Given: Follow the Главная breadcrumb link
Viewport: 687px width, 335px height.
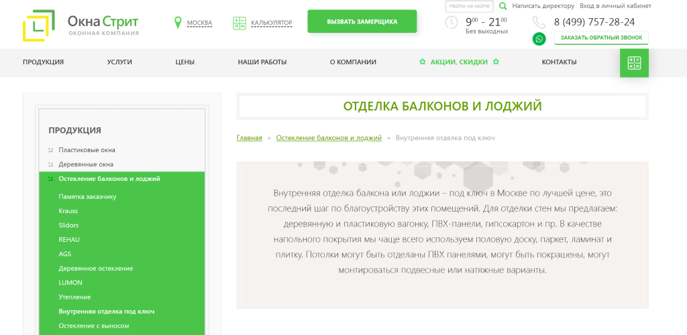Looking at the screenshot, I should [x=250, y=138].
